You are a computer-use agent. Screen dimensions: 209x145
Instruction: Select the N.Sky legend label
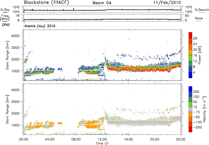[x=5, y=10]
